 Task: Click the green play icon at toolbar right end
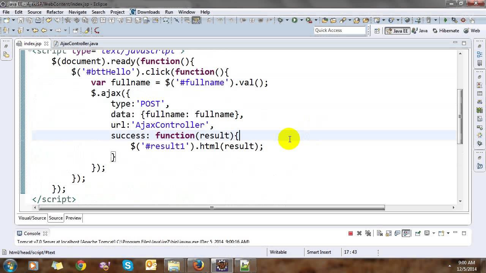[445, 20]
